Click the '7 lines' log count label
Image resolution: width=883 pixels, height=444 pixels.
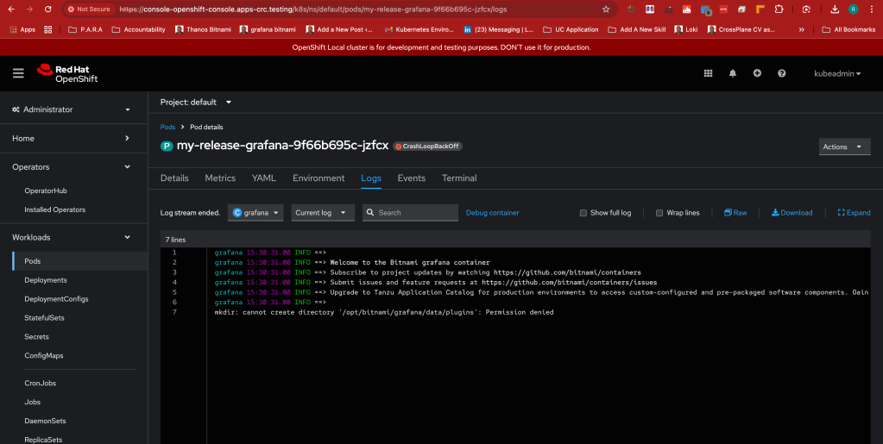click(x=176, y=240)
